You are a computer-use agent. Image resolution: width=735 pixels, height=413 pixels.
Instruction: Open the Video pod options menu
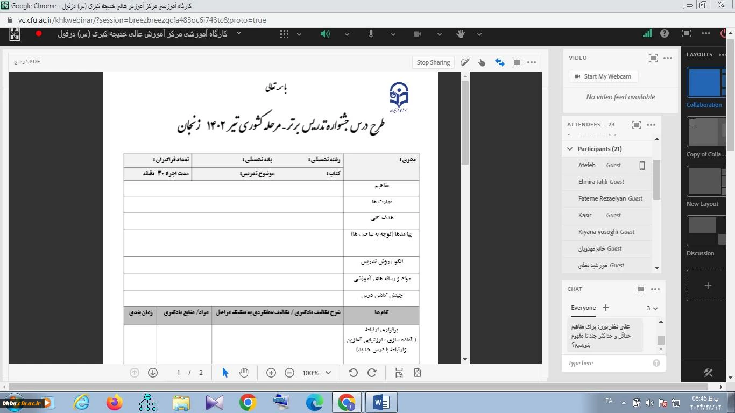tap(668, 58)
